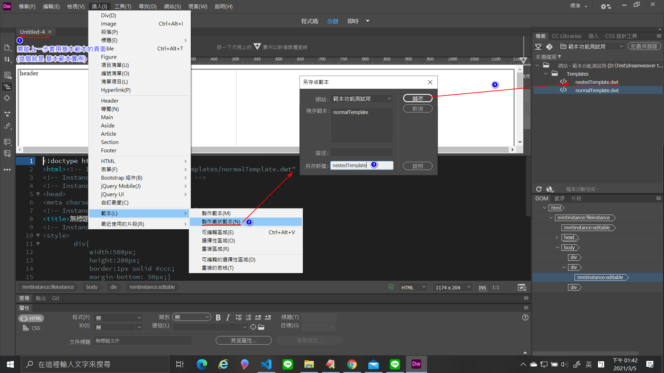Click the ordered list icon in Properties panel

click(249, 317)
